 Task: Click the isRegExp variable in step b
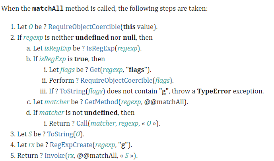click(x=52, y=59)
